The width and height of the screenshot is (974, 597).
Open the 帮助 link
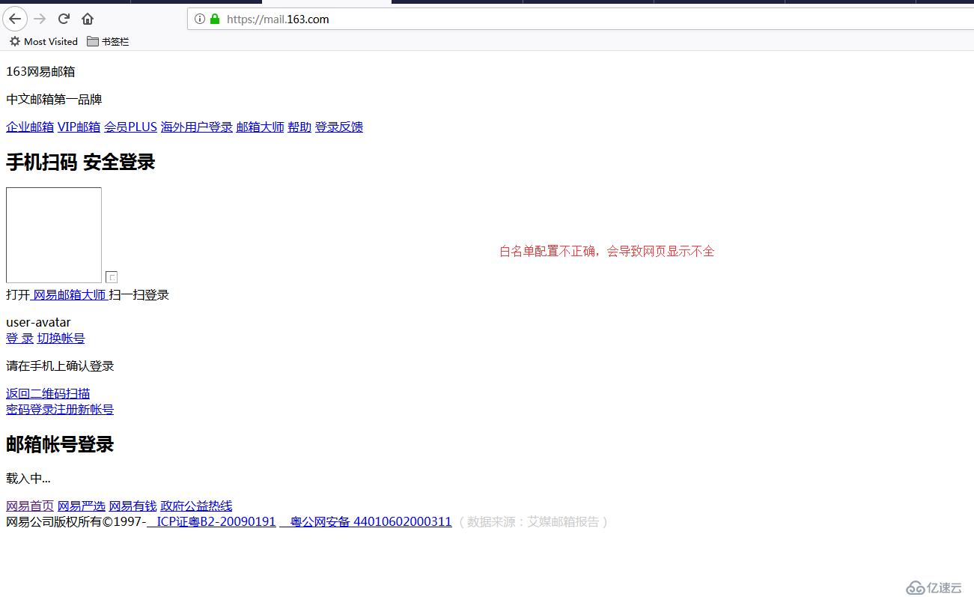(299, 127)
